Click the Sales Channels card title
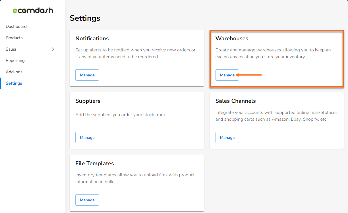Viewport: 348px width, 213px height. click(x=235, y=101)
